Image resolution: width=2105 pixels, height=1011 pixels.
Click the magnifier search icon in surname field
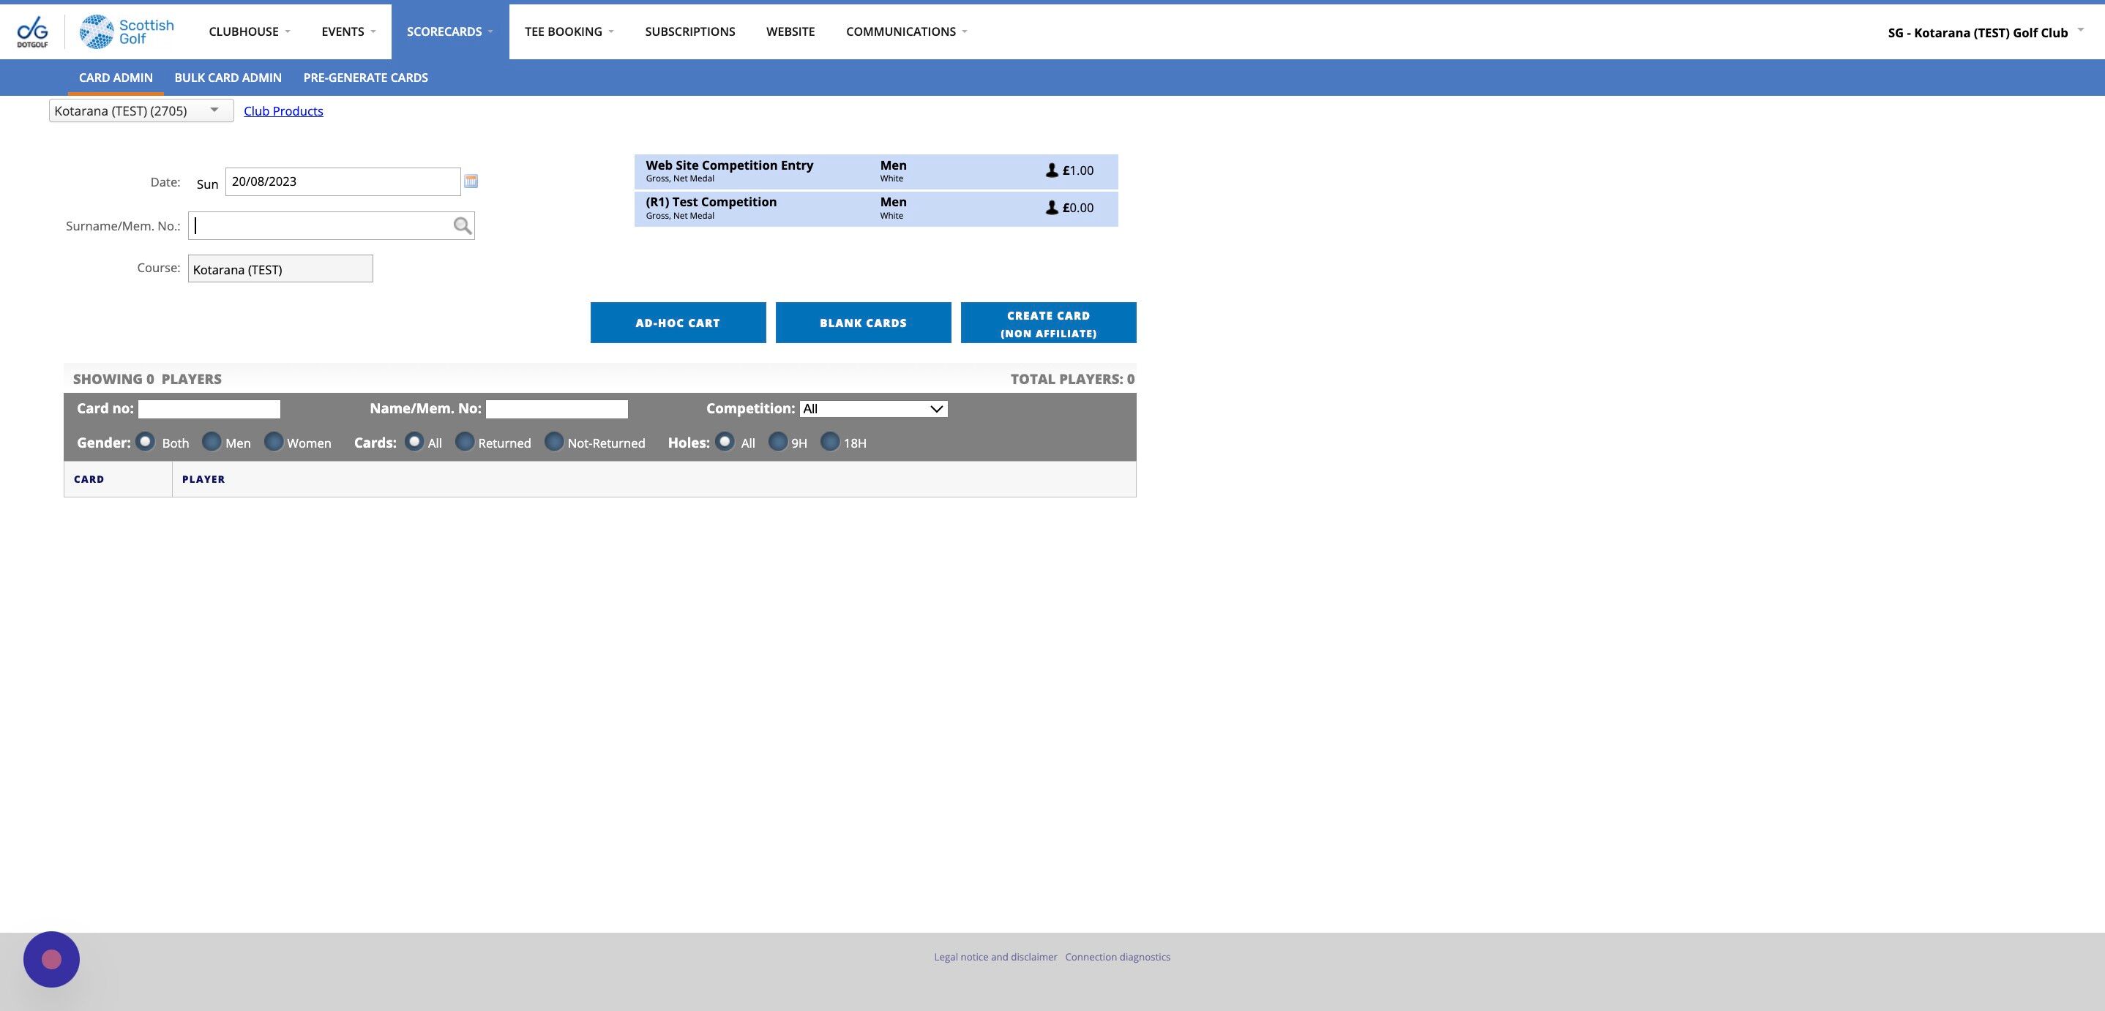[463, 226]
